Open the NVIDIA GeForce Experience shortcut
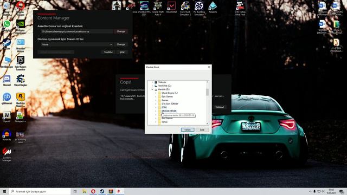Screen dimensions: 347x195 21,25
